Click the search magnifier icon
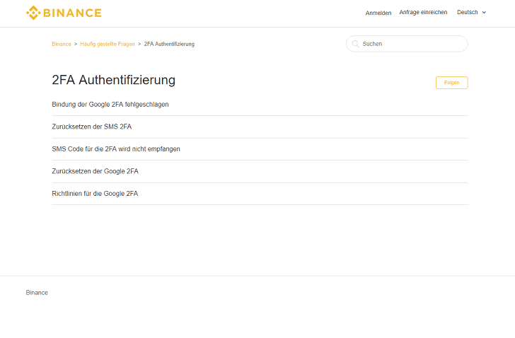The height and width of the screenshot is (338, 515). click(x=355, y=44)
